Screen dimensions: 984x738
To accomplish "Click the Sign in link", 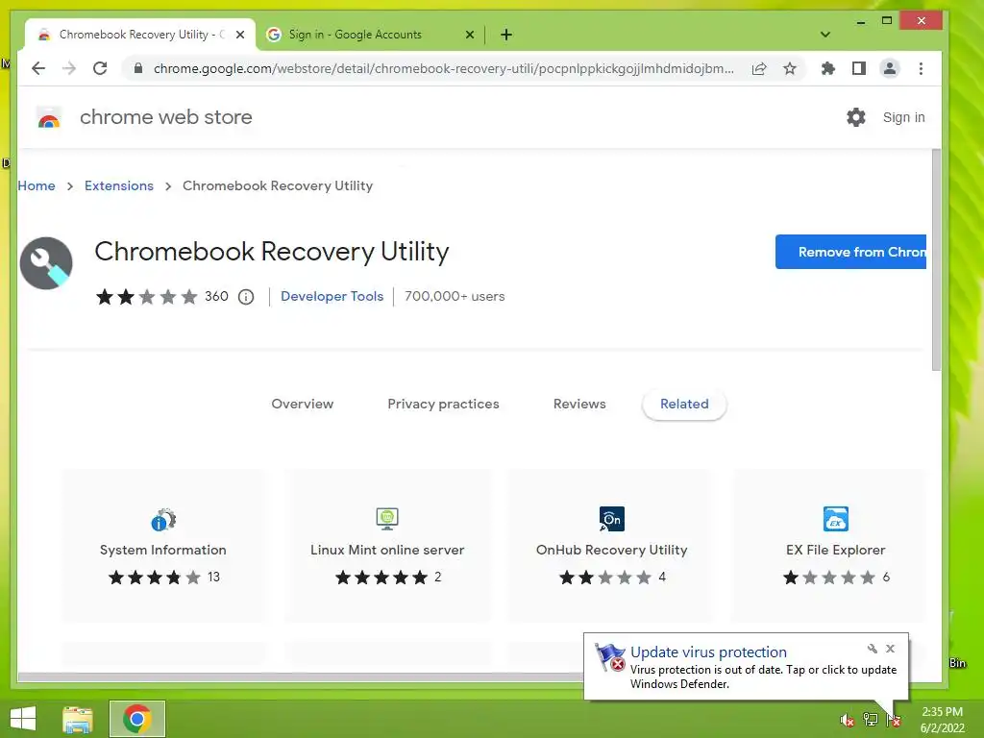I will pos(903,117).
